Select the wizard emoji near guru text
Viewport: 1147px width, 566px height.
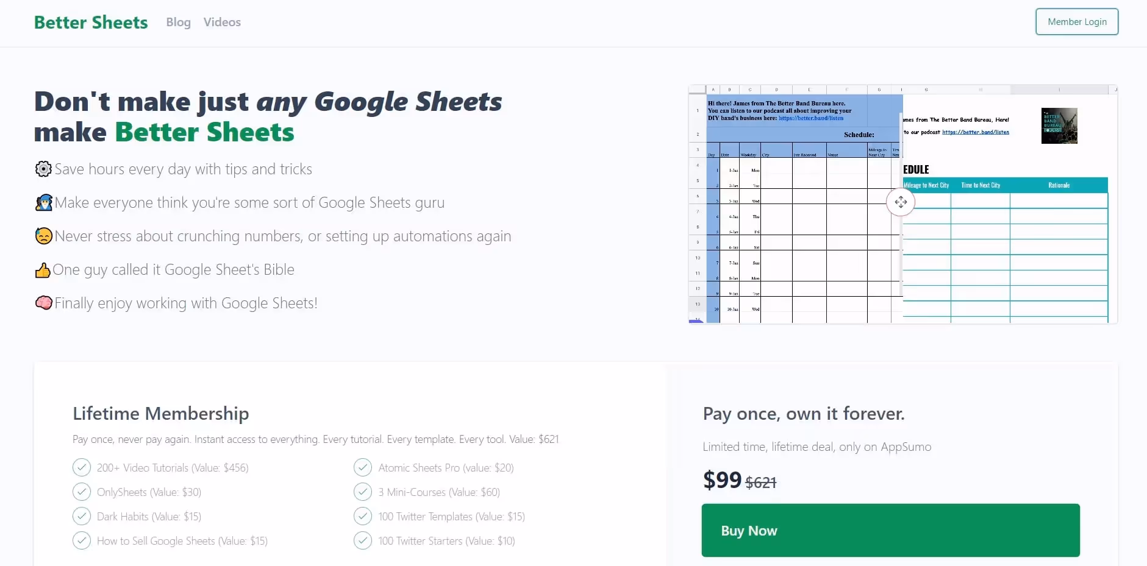(43, 202)
